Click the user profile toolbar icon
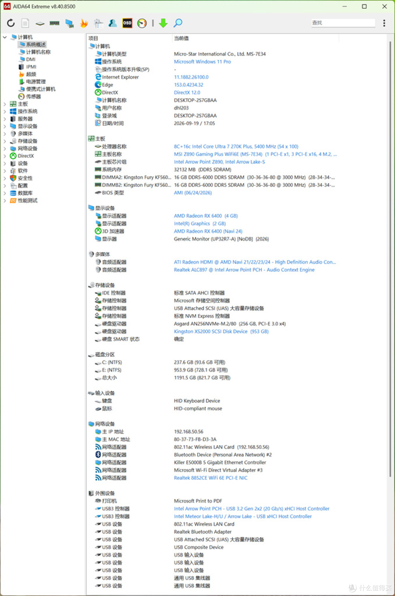This screenshot has width=395, height=596. [113, 23]
